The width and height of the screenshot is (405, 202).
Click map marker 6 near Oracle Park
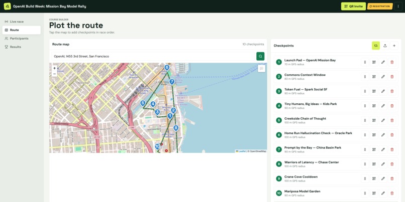[167, 68]
